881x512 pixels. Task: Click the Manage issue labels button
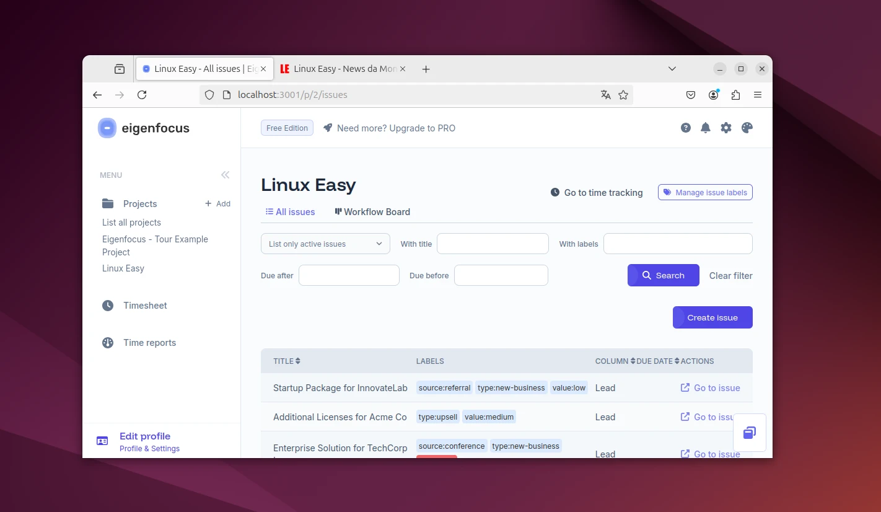[x=705, y=193]
